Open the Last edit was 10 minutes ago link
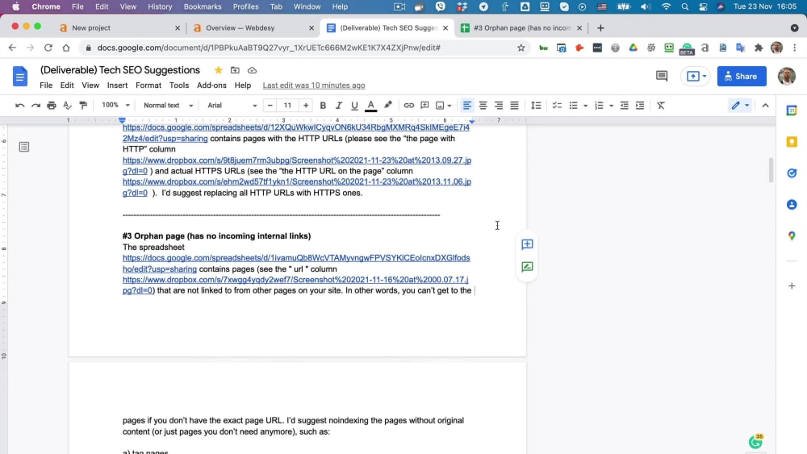 point(314,85)
